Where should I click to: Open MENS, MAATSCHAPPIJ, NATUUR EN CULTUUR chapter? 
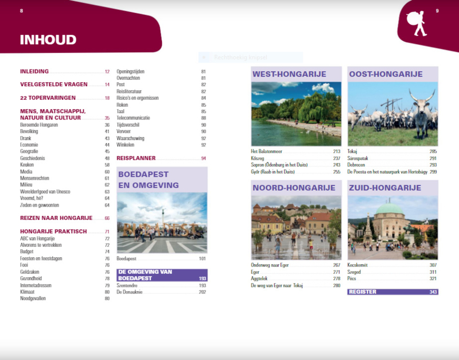tap(65, 114)
